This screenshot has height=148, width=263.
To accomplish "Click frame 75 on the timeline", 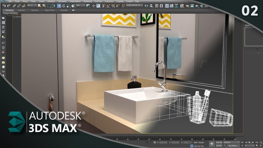I will coord(181,139).
